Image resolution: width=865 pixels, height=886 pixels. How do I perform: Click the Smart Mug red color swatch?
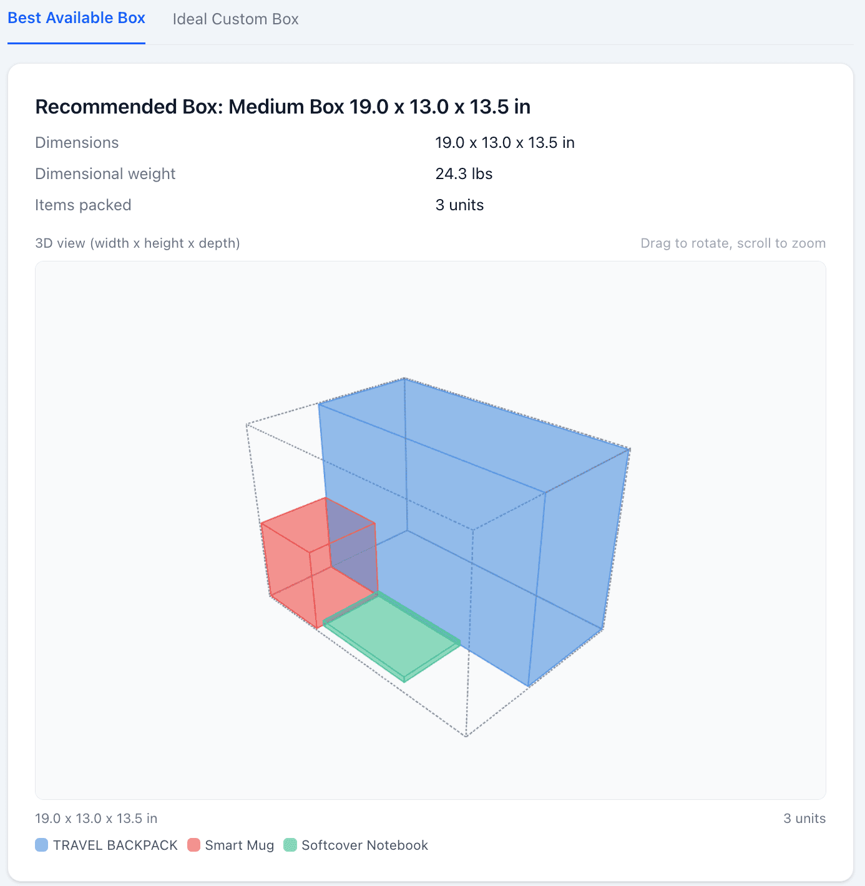pos(193,845)
